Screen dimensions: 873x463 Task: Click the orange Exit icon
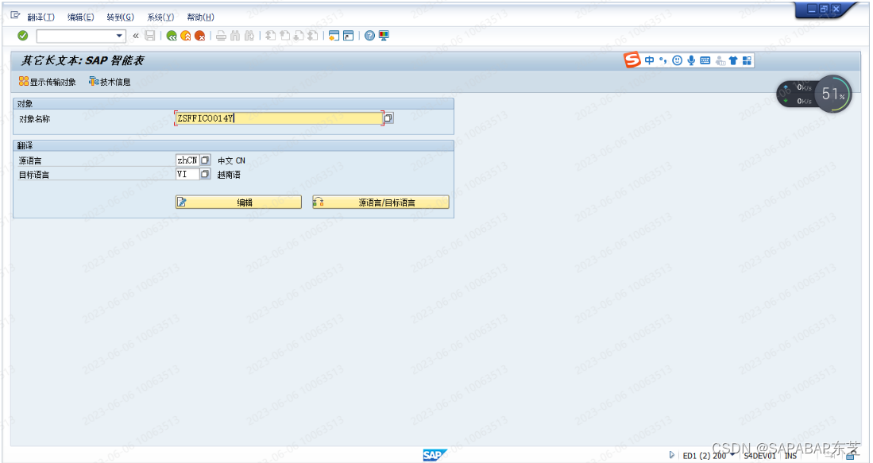click(x=186, y=36)
